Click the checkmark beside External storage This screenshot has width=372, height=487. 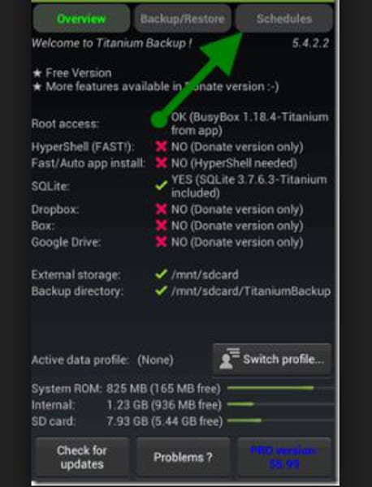click(162, 274)
